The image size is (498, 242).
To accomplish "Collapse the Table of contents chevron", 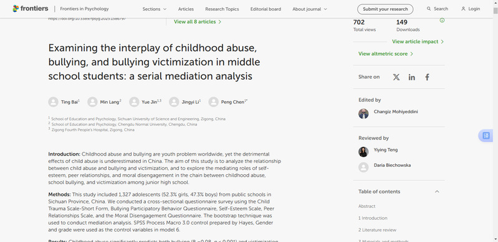I will 437,192.
